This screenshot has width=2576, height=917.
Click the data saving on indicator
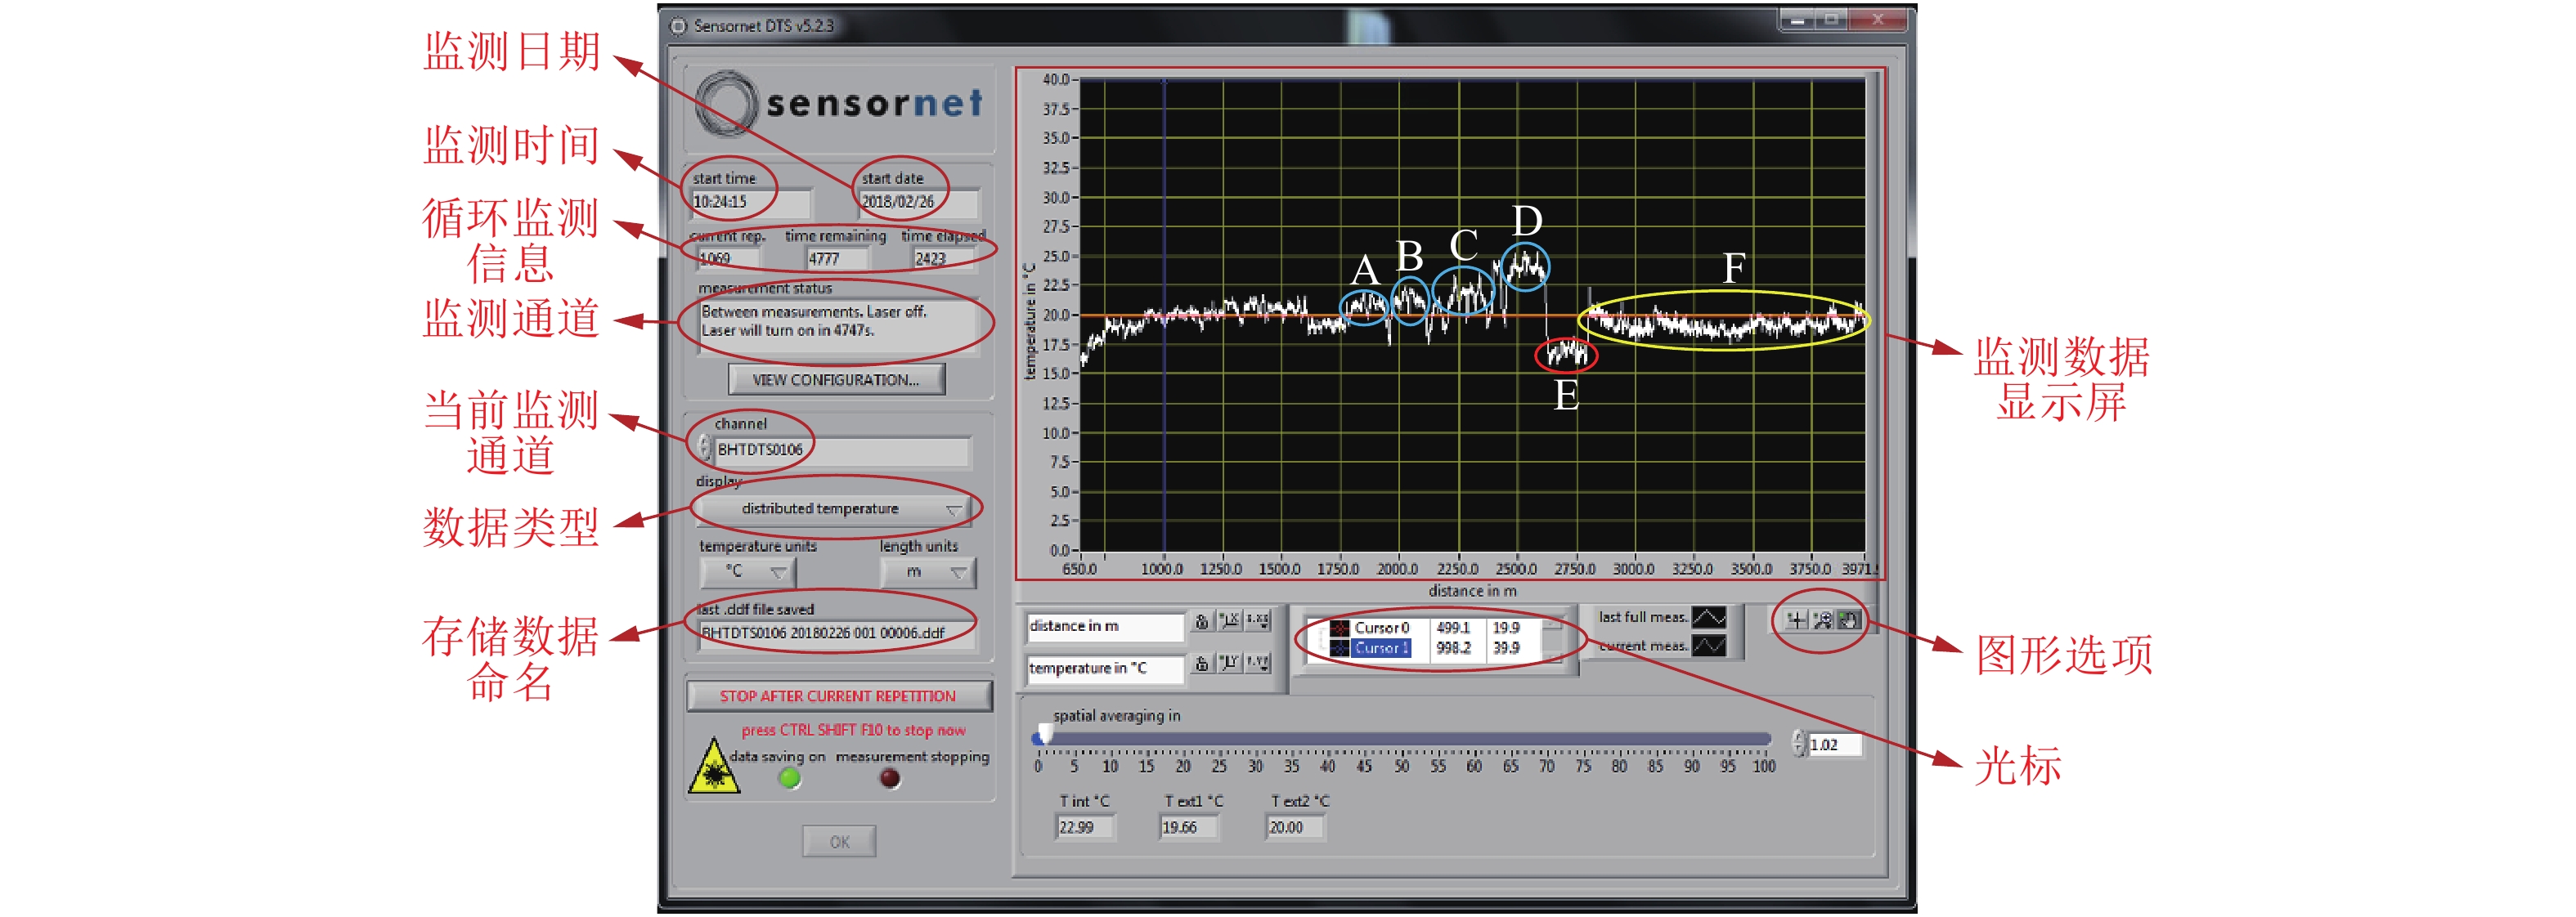(790, 778)
